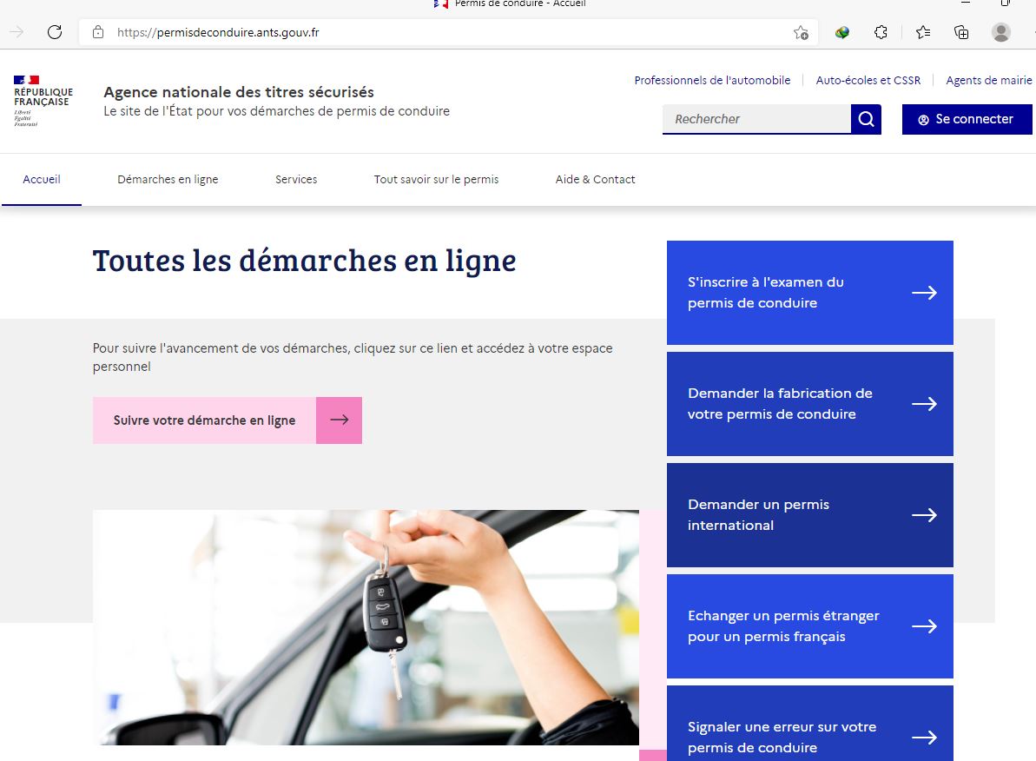
Task: Reload the page with the refresh icon
Action: (x=55, y=32)
